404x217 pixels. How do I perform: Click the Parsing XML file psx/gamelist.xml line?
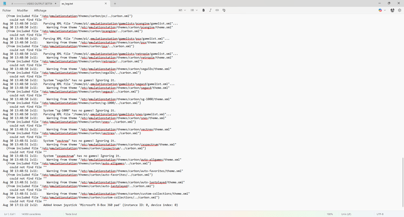tap(86, 39)
